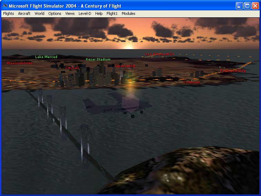Viewport: 261px width, 196px height.
Task: Click the Fortmasonbldg label
Action: (x=233, y=71)
